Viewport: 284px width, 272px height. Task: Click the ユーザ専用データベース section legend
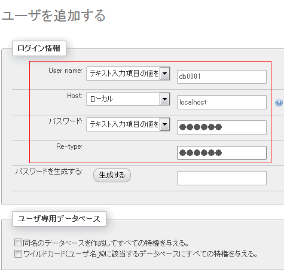(x=59, y=219)
